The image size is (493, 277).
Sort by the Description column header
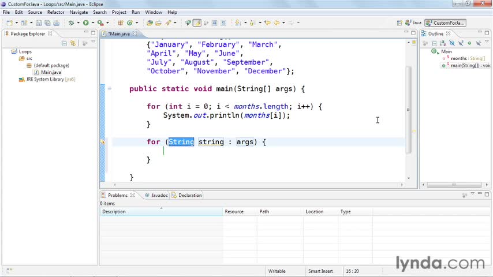pos(161,212)
